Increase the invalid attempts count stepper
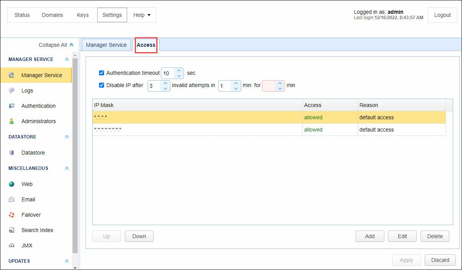Viewport: 462px width, 270px height. 165,83
